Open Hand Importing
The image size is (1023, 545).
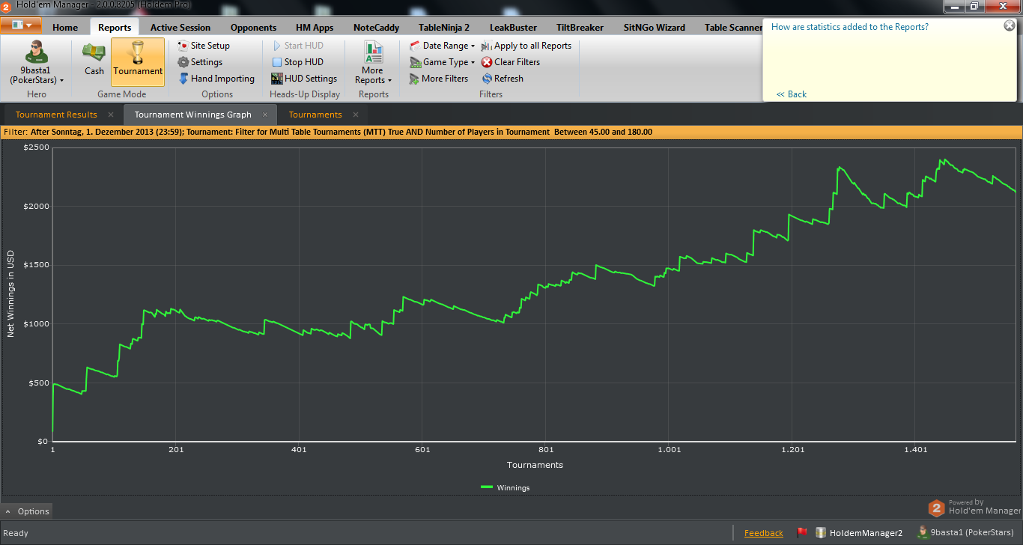216,79
